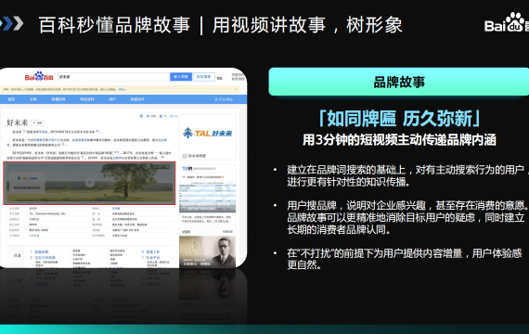
Task: Click the document icon left of the star icon
Action: click(x=141, y=116)
